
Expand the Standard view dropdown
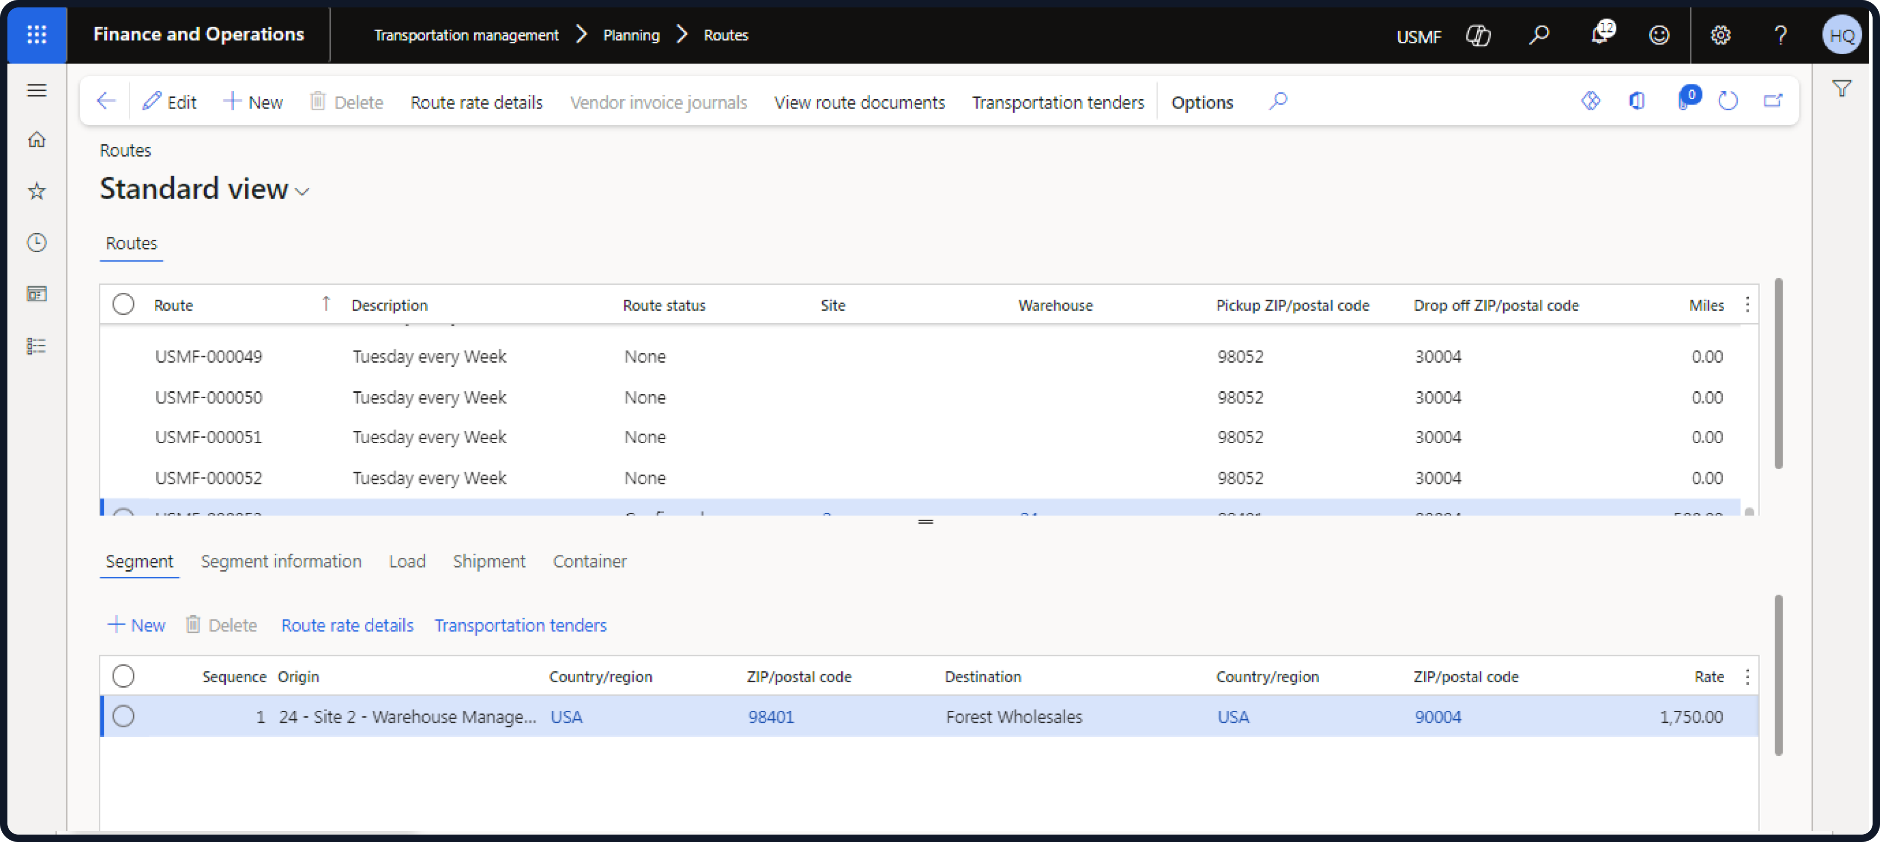(302, 191)
